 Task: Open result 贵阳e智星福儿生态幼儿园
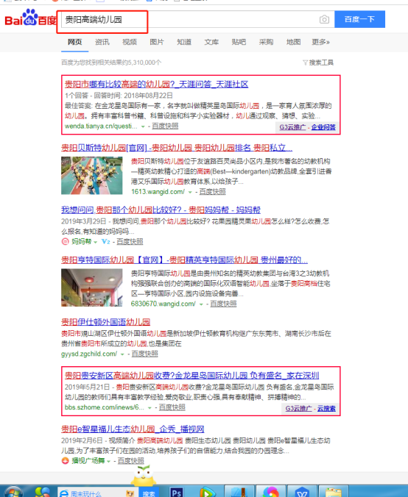133,429
